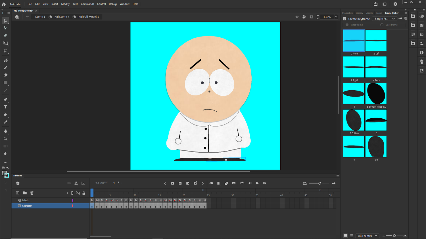426x239 pixels.
Task: Open the Modify menu
Action: point(65,4)
